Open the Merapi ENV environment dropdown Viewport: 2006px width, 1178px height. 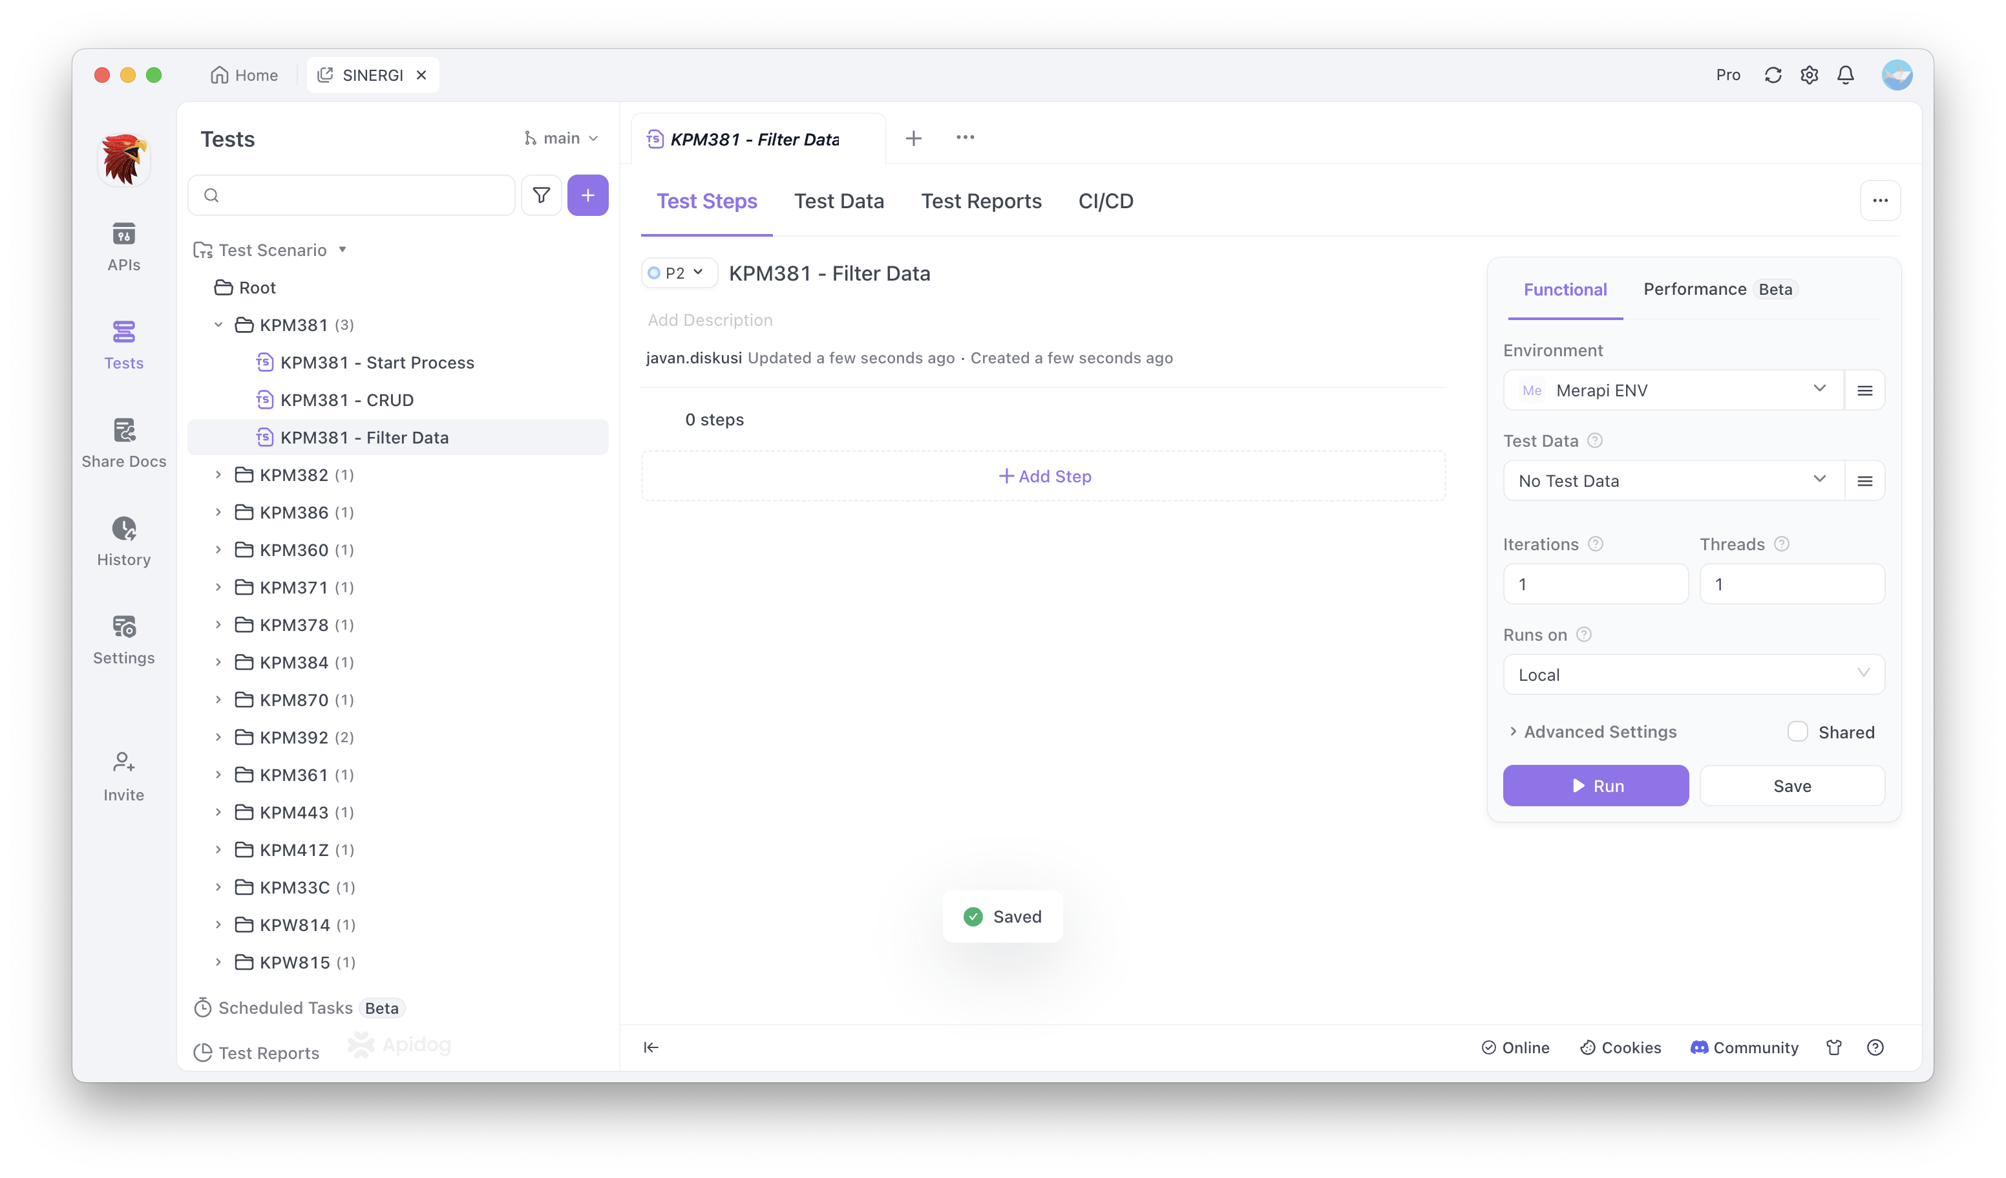pyautogui.click(x=1672, y=391)
